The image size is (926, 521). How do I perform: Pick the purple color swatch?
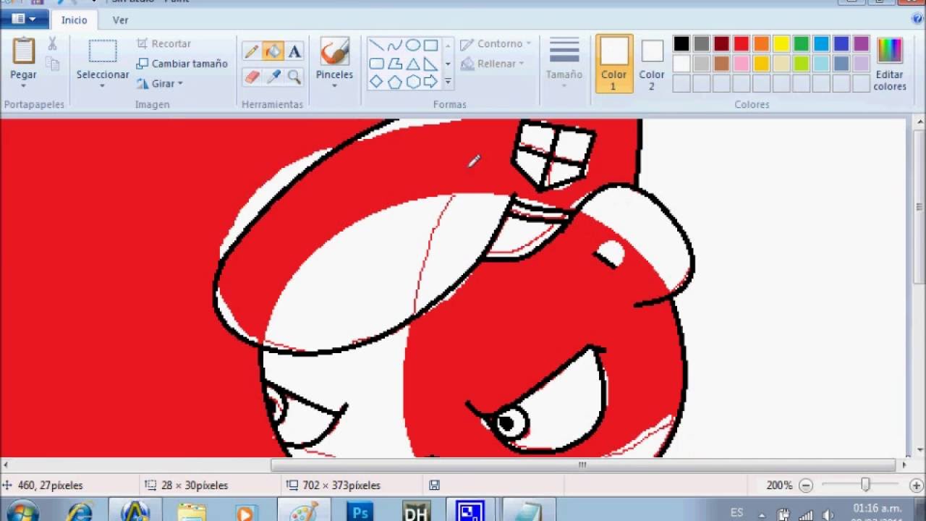(861, 44)
